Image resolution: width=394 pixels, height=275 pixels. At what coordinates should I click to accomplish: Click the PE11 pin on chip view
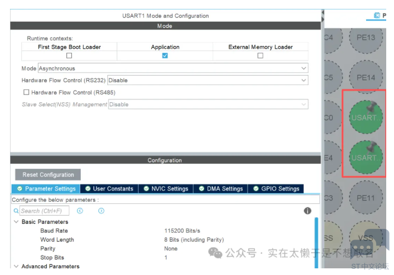366,198
